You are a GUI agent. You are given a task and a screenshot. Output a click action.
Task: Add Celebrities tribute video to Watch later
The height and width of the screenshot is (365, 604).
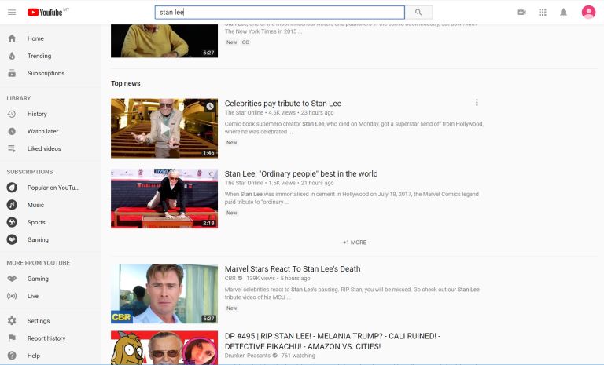pos(210,106)
